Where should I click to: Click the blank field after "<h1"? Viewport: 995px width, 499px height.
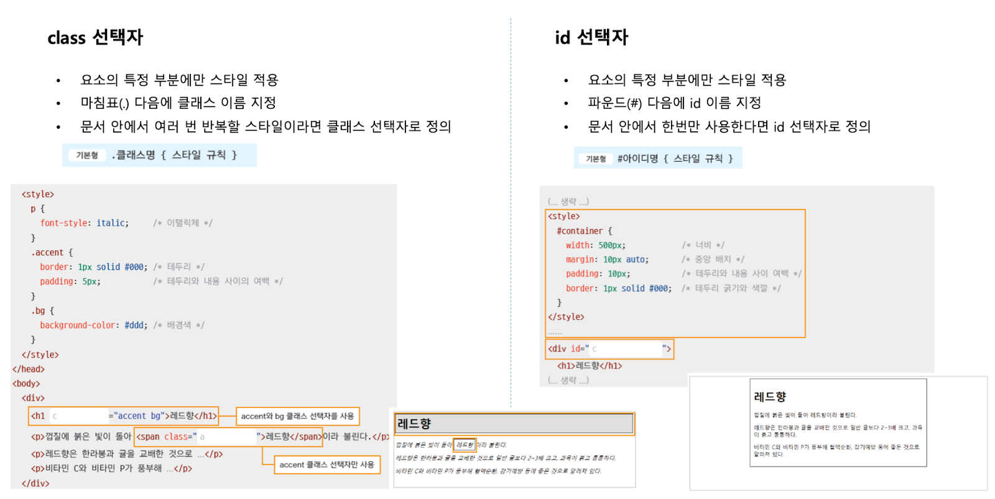(x=79, y=416)
